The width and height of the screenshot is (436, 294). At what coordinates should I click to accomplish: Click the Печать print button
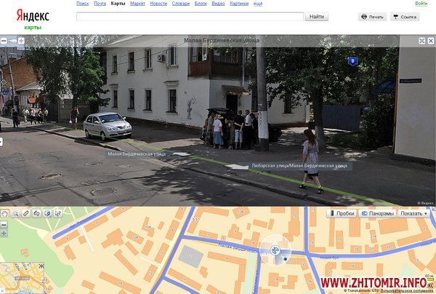pos(373,17)
